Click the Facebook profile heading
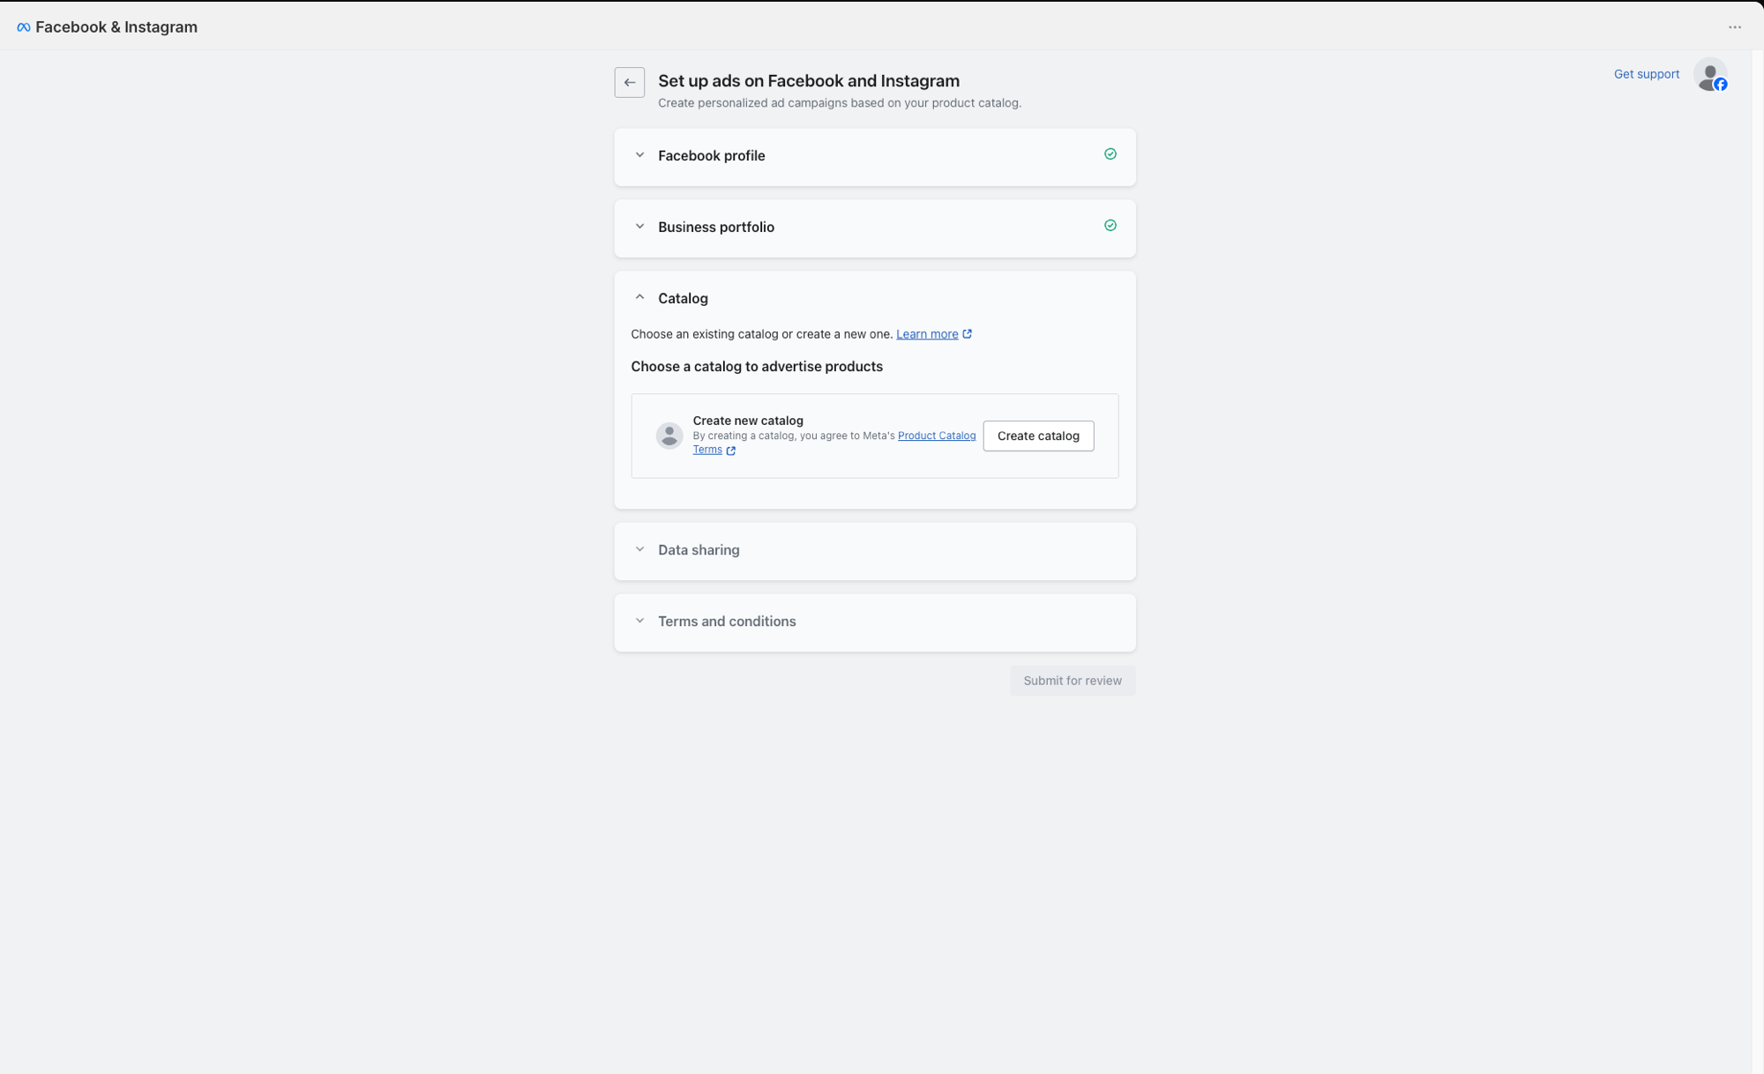Image resolution: width=1764 pixels, height=1074 pixels. pos(711,156)
